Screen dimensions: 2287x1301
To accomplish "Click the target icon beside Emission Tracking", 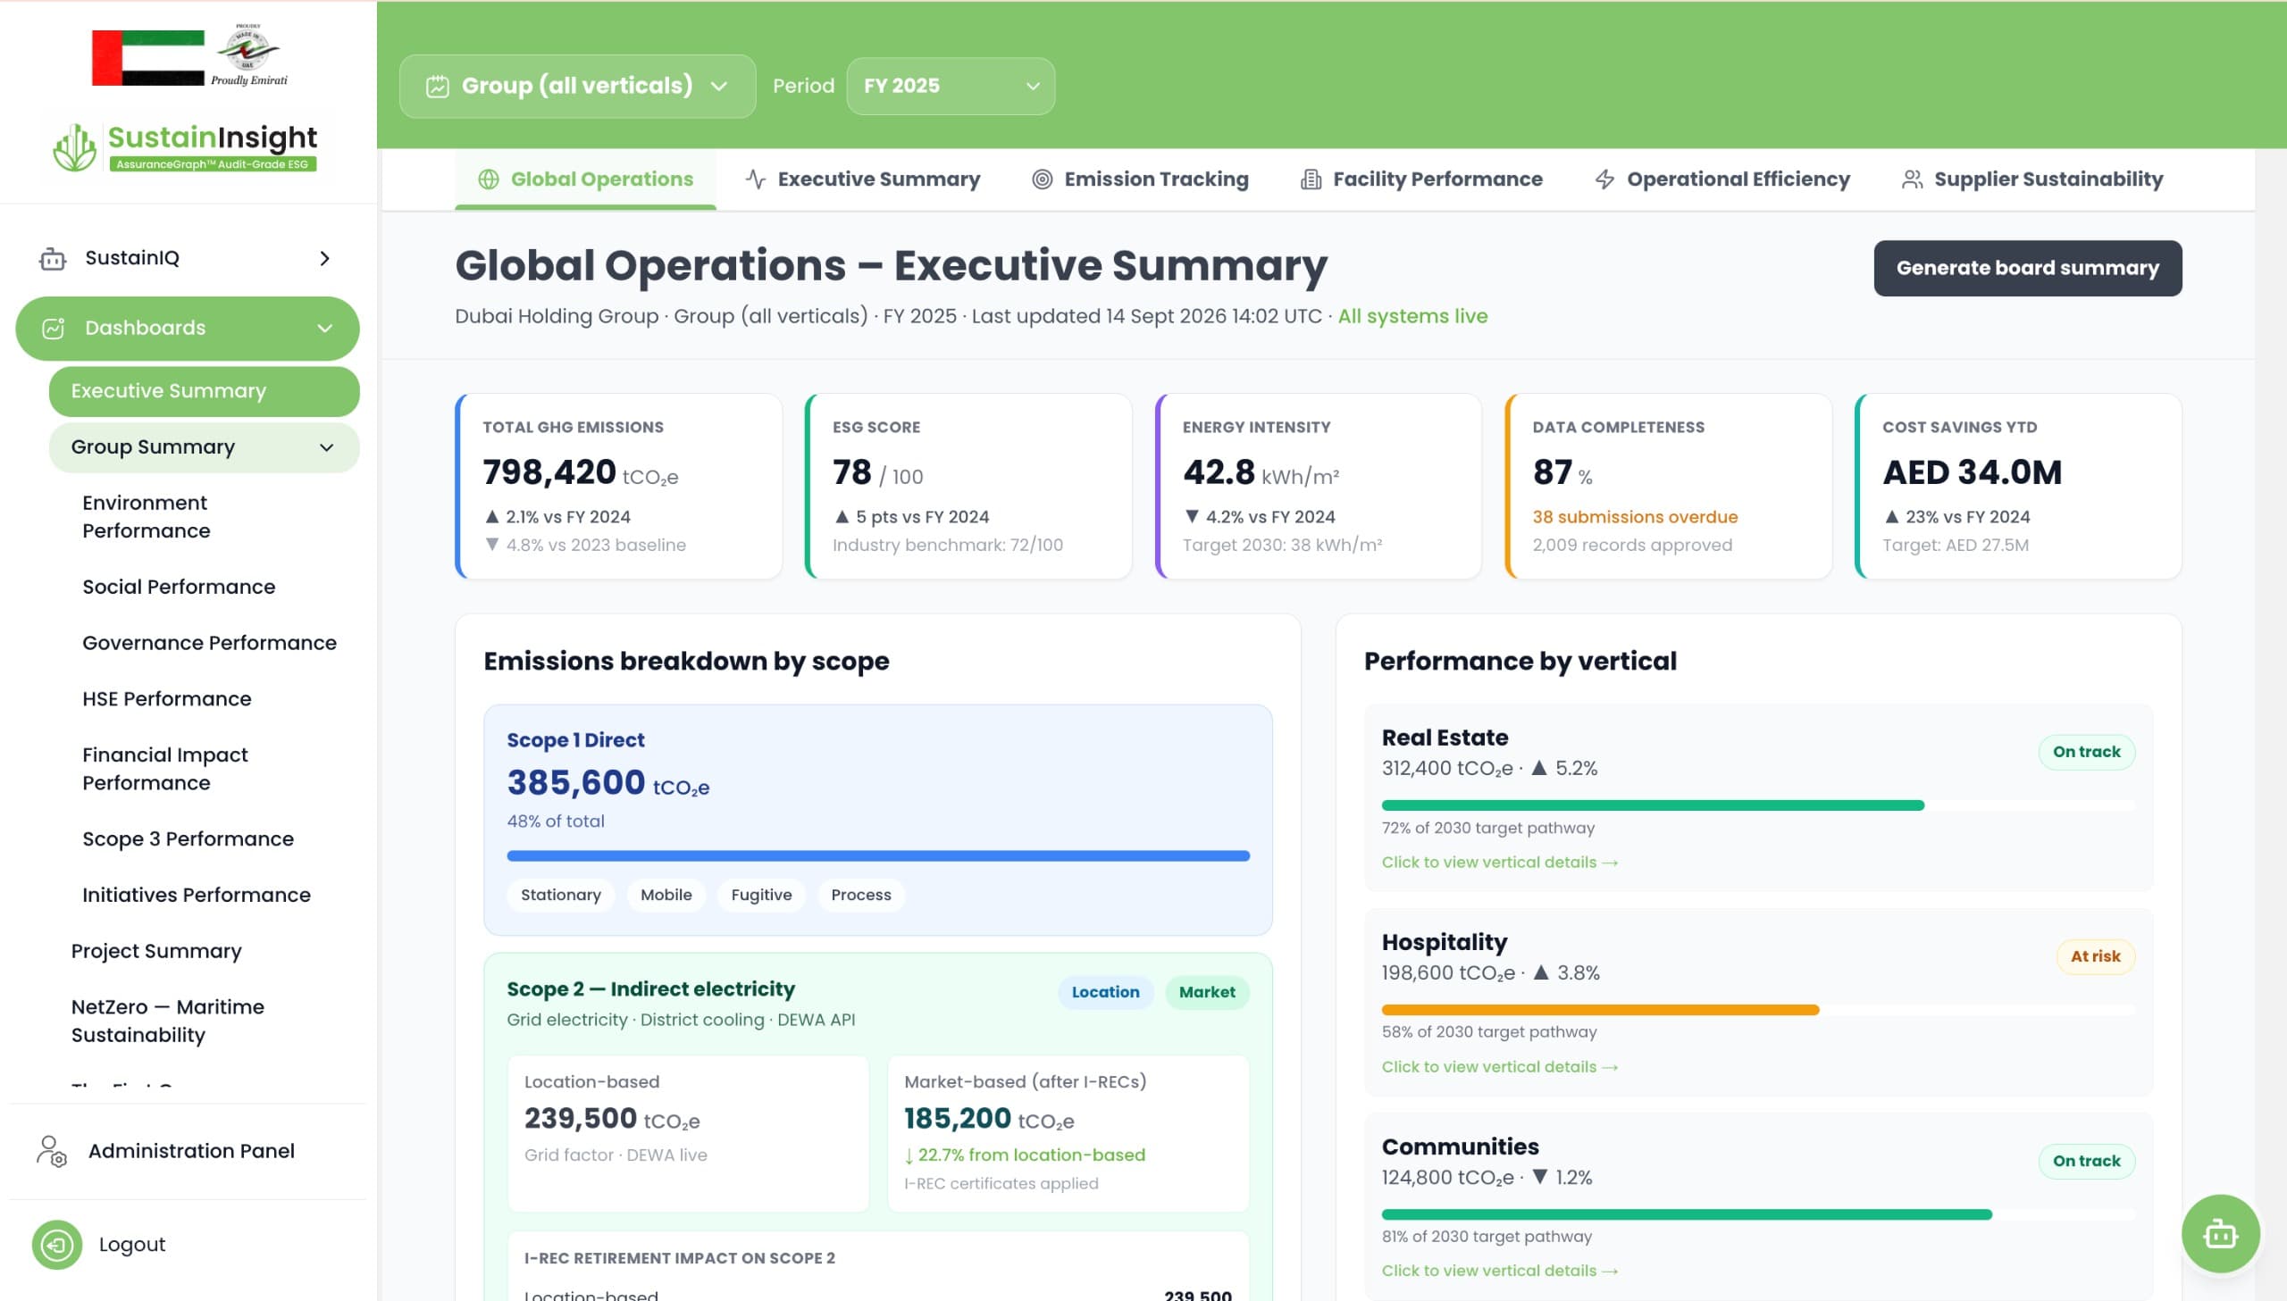I will point(1042,179).
